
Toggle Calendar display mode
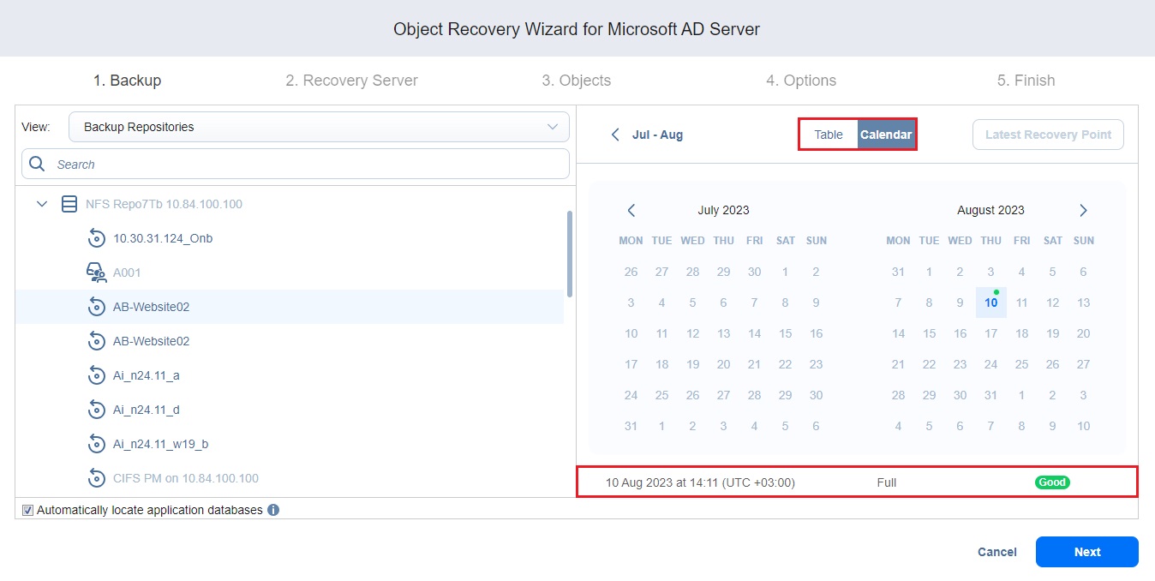pyautogui.click(x=886, y=135)
